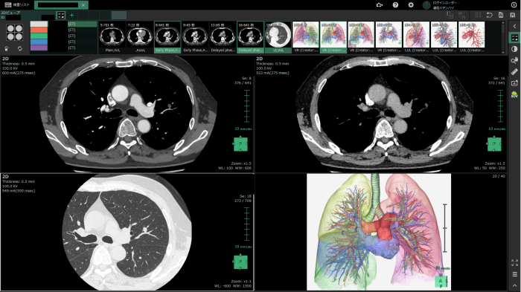Open the contrast window-level sidebar icon

click(515, 49)
